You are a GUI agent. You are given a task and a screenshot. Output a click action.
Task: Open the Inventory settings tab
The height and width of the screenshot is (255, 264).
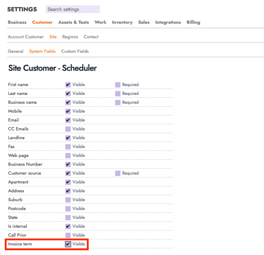(x=122, y=23)
